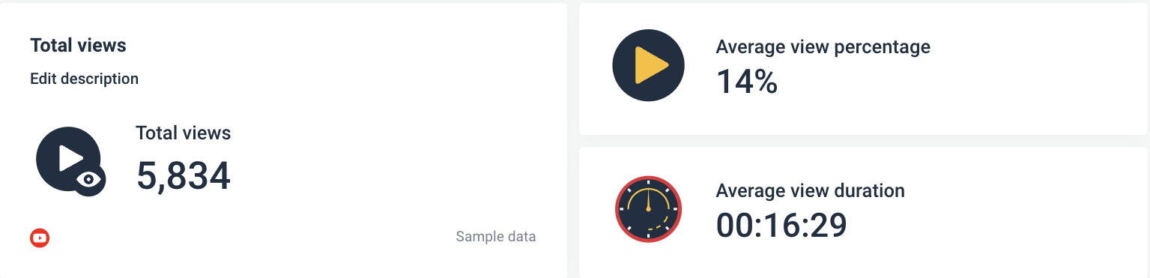Viewport: 1150px width, 278px height.
Task: Click the Sample data label
Action: [496, 237]
